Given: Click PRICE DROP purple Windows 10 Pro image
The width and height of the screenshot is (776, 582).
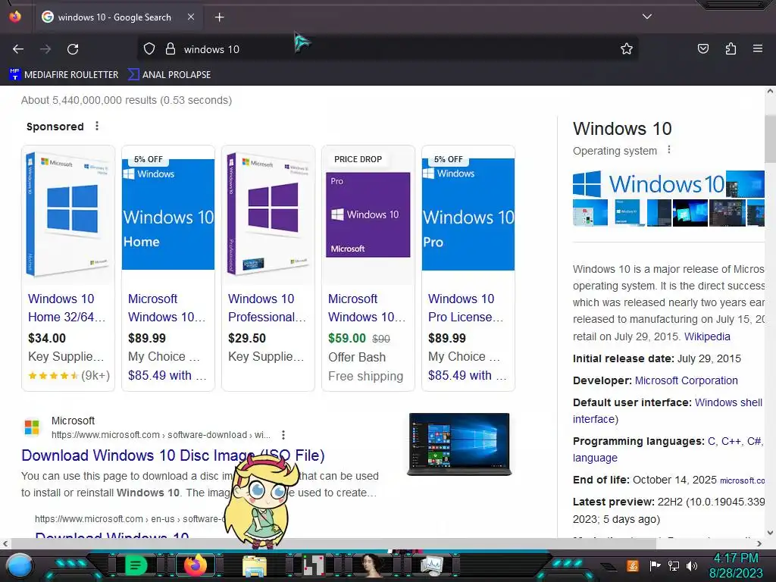Looking at the screenshot, I should [x=368, y=214].
